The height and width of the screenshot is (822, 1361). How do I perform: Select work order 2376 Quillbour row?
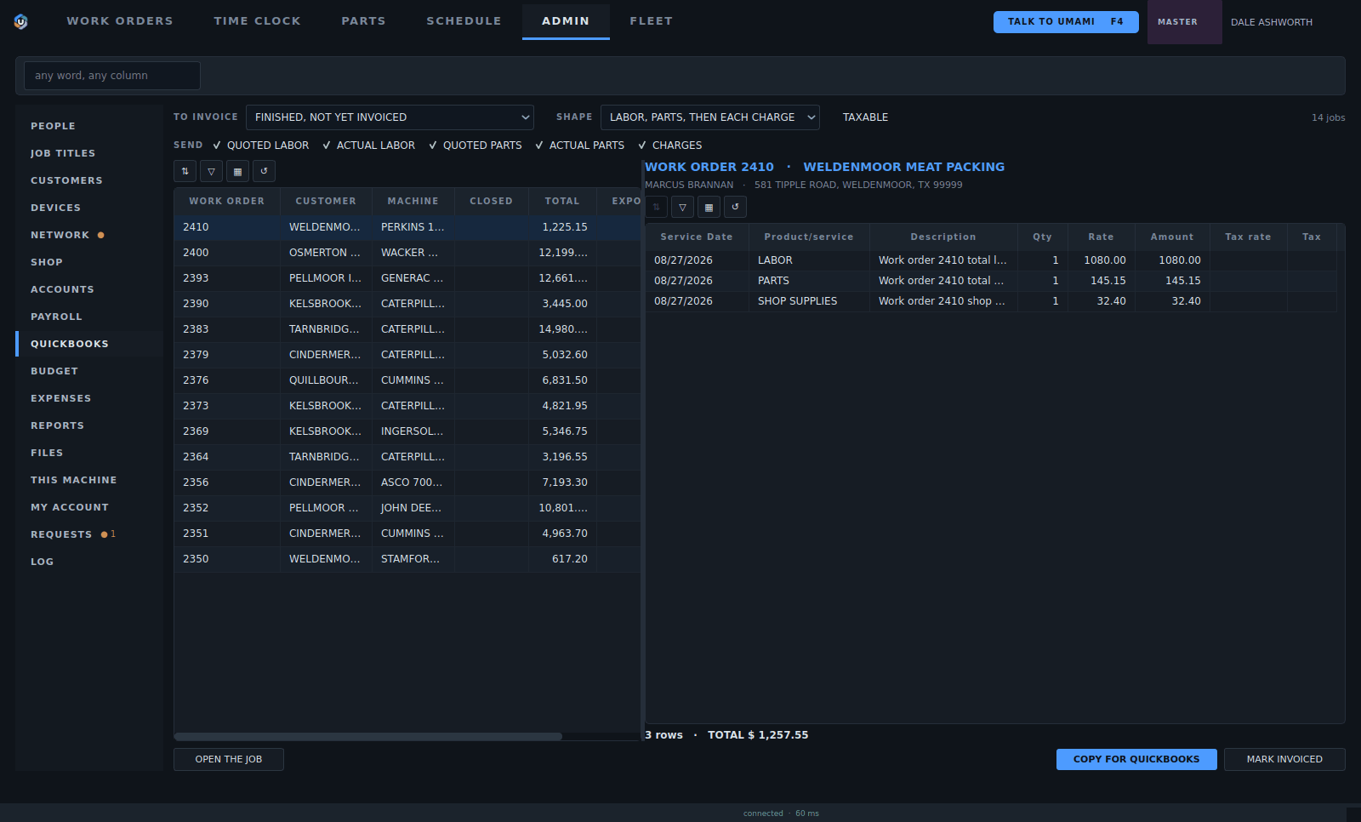(407, 380)
